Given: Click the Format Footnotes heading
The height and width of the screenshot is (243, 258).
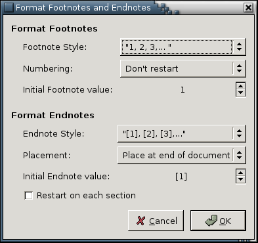Looking at the screenshot, I should pos(54,29).
